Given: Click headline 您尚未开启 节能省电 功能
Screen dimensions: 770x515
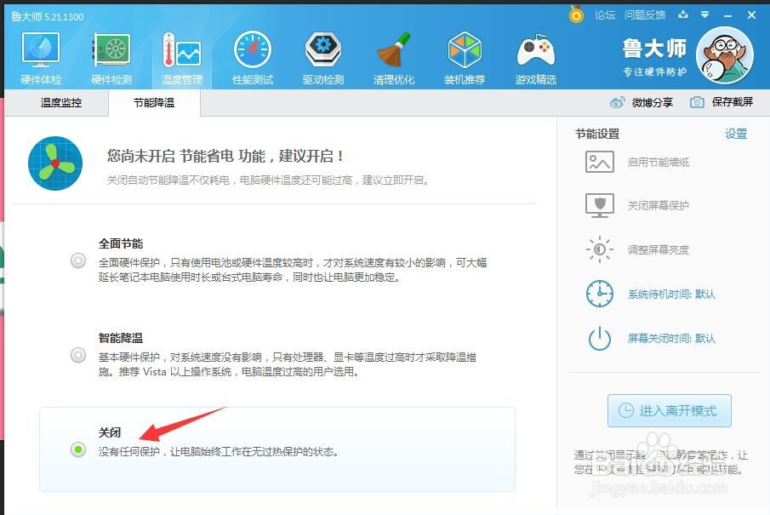Looking at the screenshot, I should [225, 157].
